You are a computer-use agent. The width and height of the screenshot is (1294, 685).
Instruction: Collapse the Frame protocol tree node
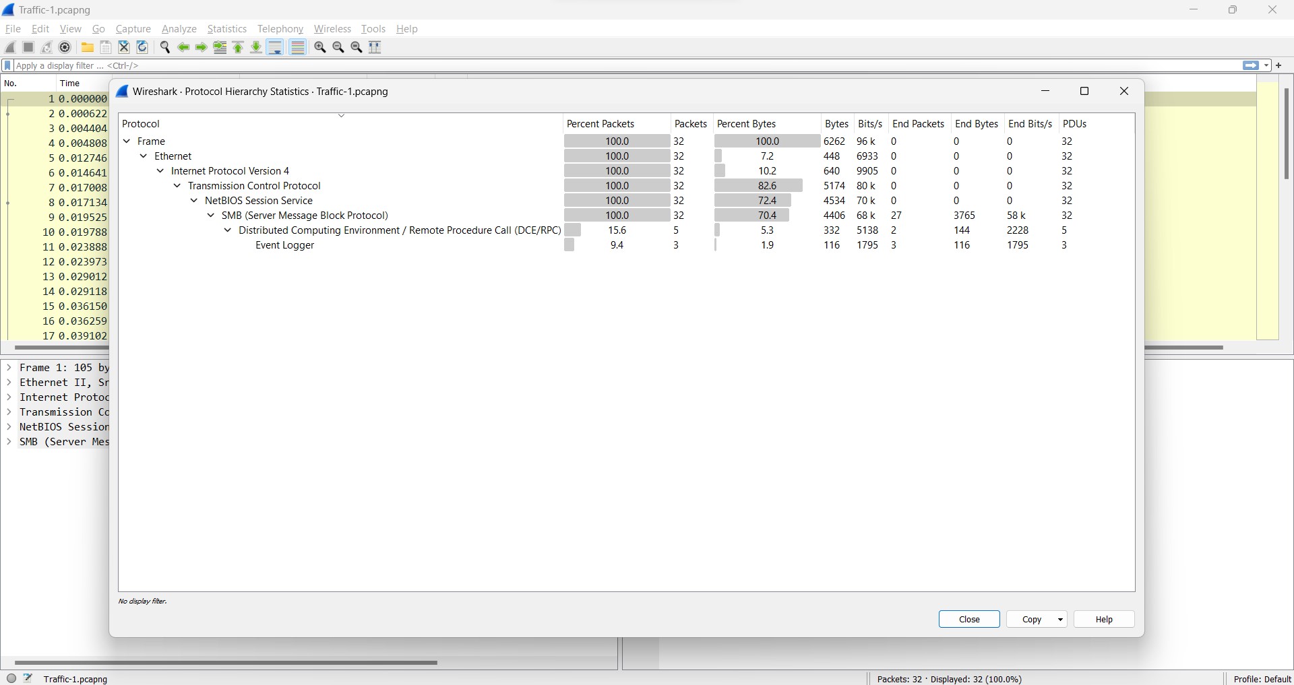127,141
